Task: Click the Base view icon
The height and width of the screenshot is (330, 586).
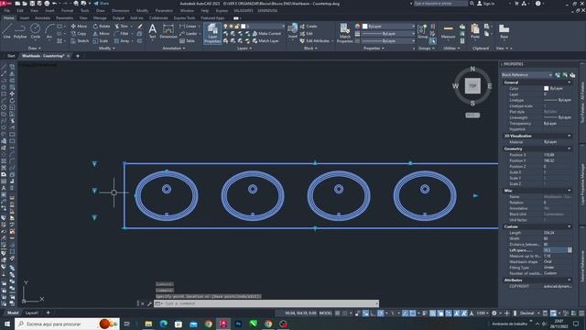Action: [504, 31]
